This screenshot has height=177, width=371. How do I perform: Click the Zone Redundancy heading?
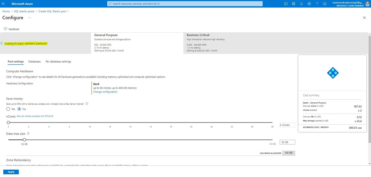pyautogui.click(x=18, y=160)
